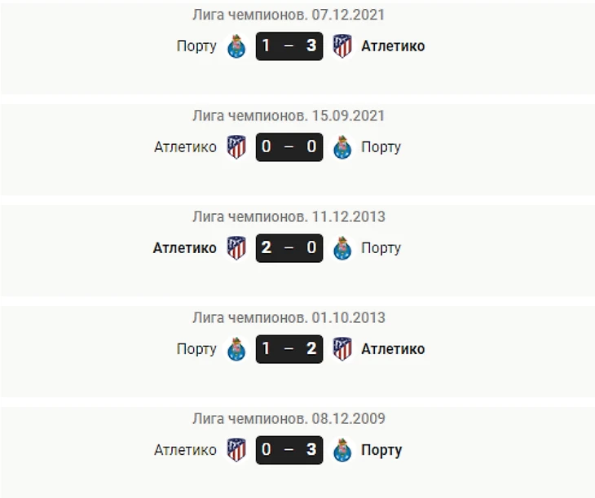Click Atletico crest in 01.10.2013 match
Viewport: 595px width, 498px height.
click(x=342, y=349)
